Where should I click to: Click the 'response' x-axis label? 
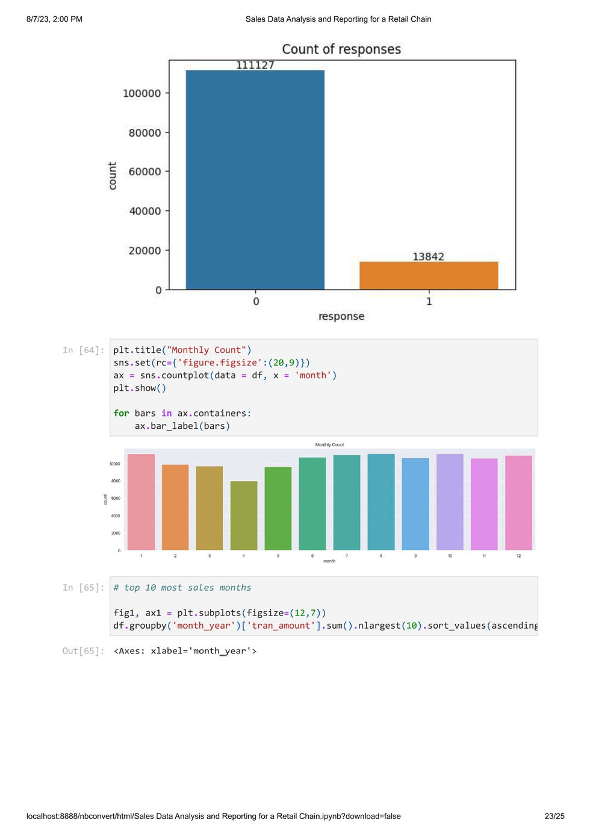coord(341,316)
